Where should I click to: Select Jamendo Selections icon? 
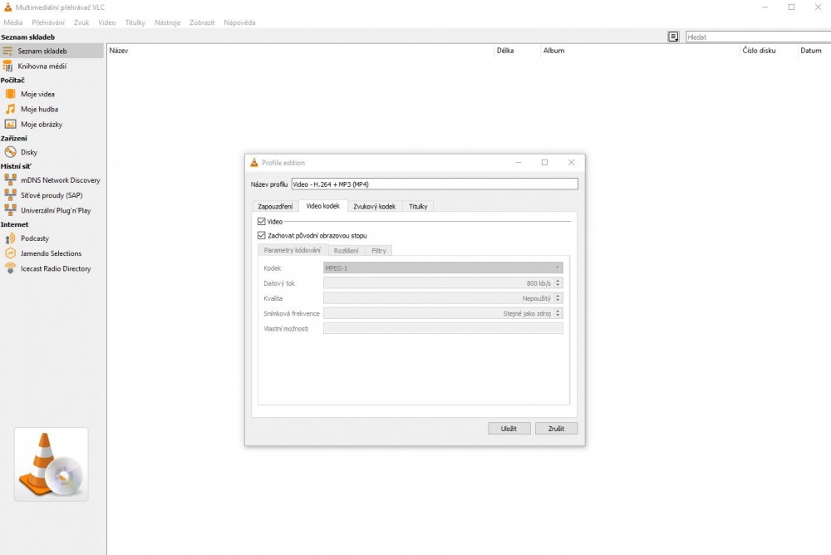coord(11,253)
